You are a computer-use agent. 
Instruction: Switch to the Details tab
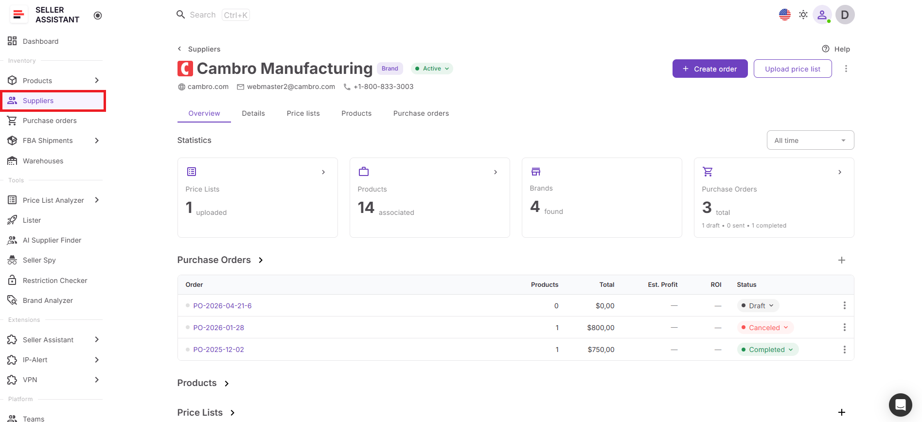[x=253, y=113]
